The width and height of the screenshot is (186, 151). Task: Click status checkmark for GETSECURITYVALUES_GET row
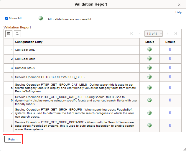point(149,77)
